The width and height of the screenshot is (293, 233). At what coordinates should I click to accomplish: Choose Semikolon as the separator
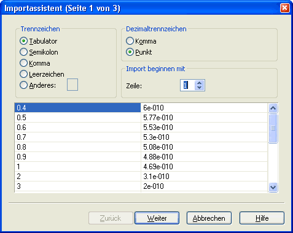[39, 52]
